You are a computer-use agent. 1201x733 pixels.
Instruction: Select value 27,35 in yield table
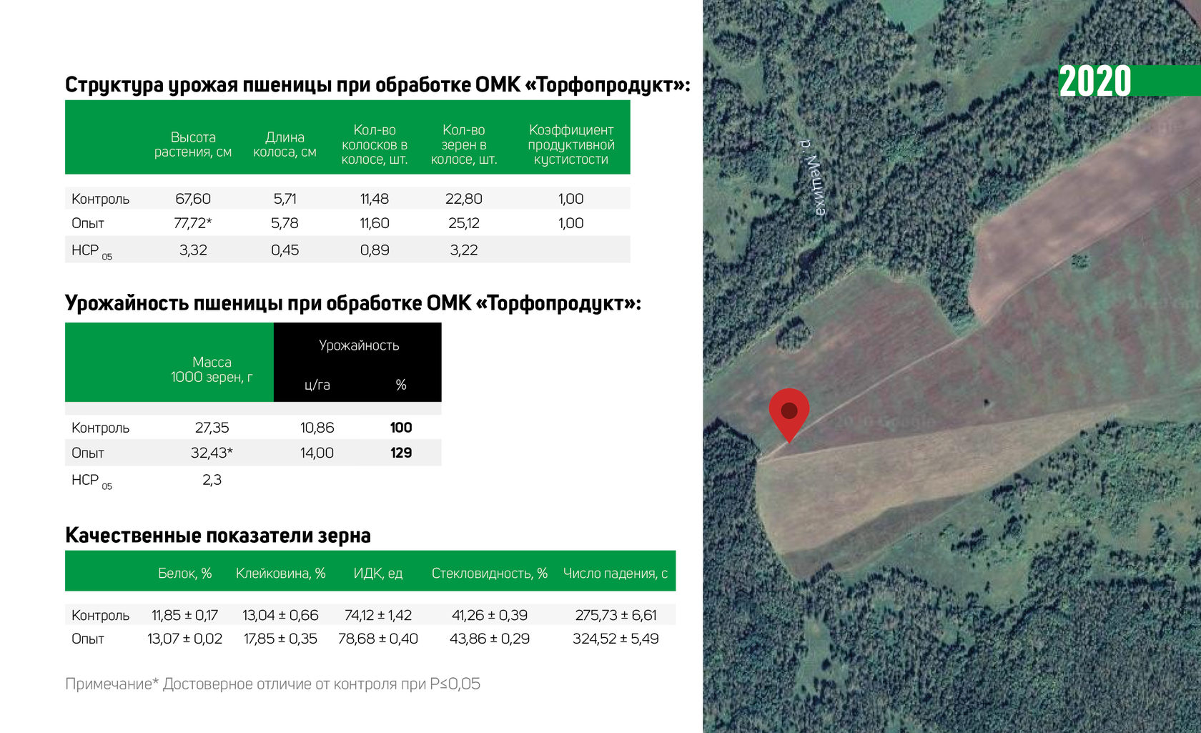[212, 428]
